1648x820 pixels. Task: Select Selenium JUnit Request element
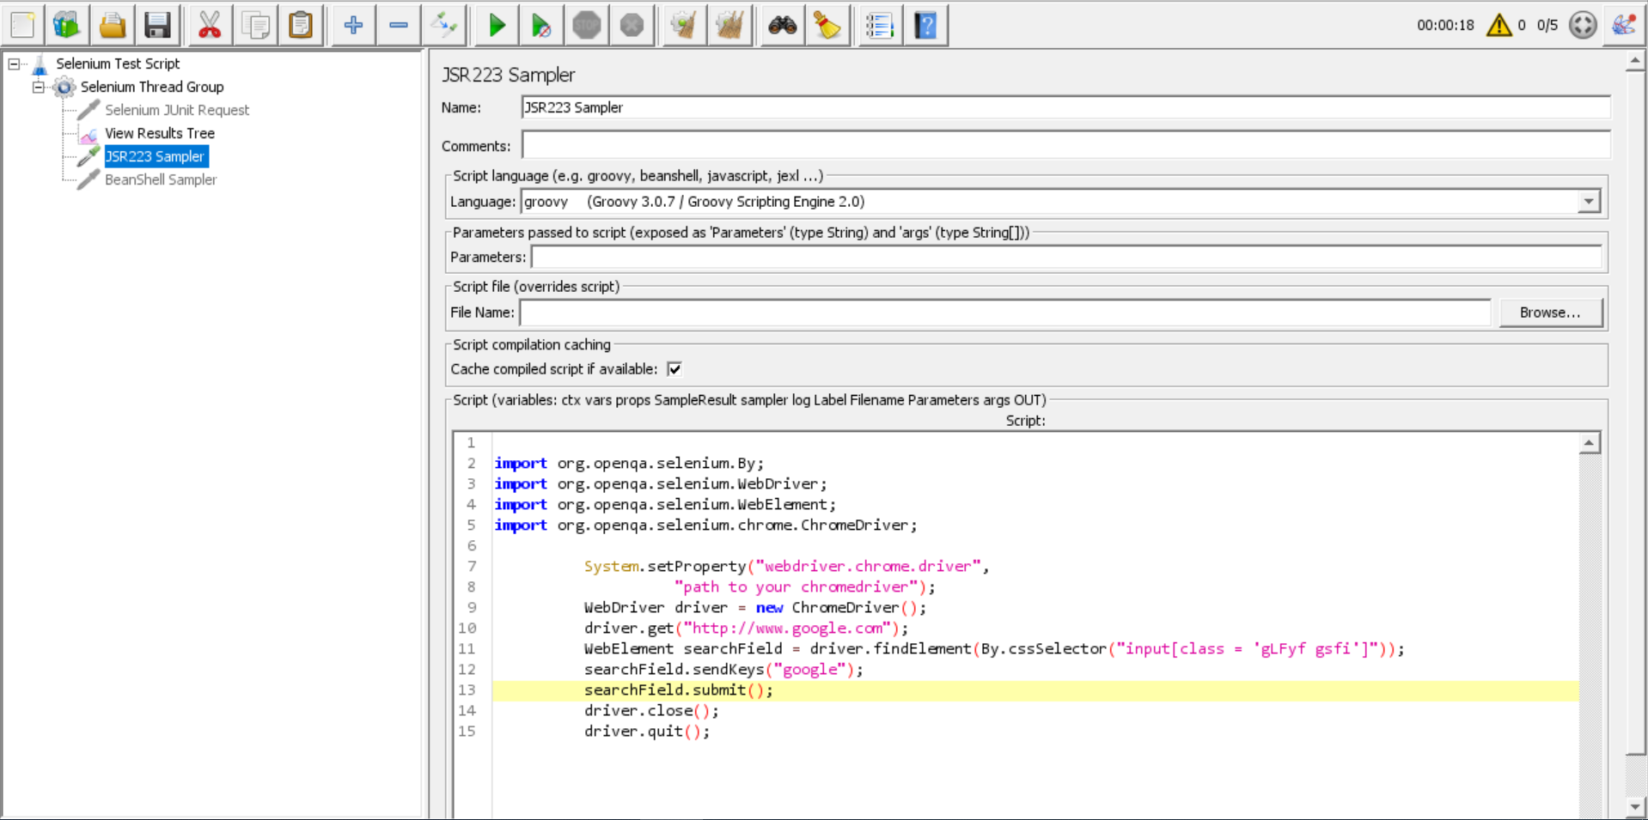pyautogui.click(x=177, y=110)
